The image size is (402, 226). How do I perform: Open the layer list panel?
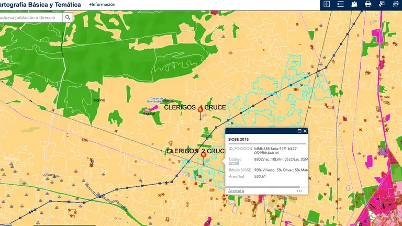coord(340,4)
